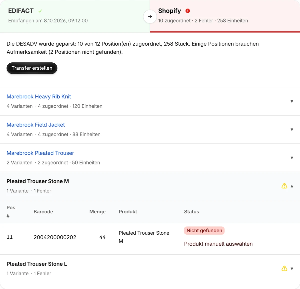Image resolution: width=300 pixels, height=289 pixels.
Task: Click the Pos. # column header
Action: (11, 212)
